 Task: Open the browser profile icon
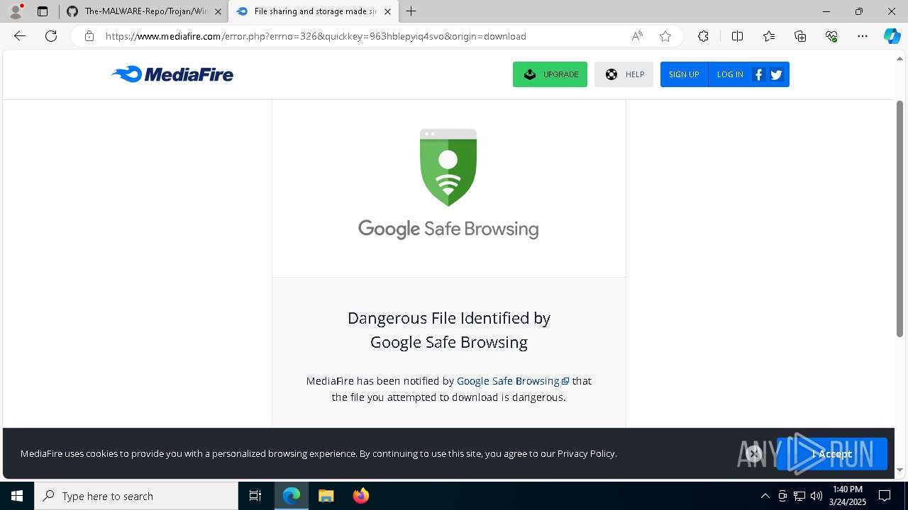coord(16,11)
